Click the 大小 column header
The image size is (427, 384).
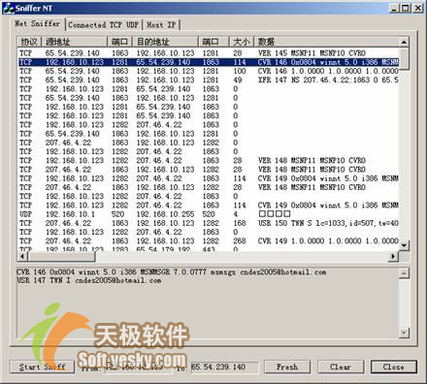(x=242, y=42)
